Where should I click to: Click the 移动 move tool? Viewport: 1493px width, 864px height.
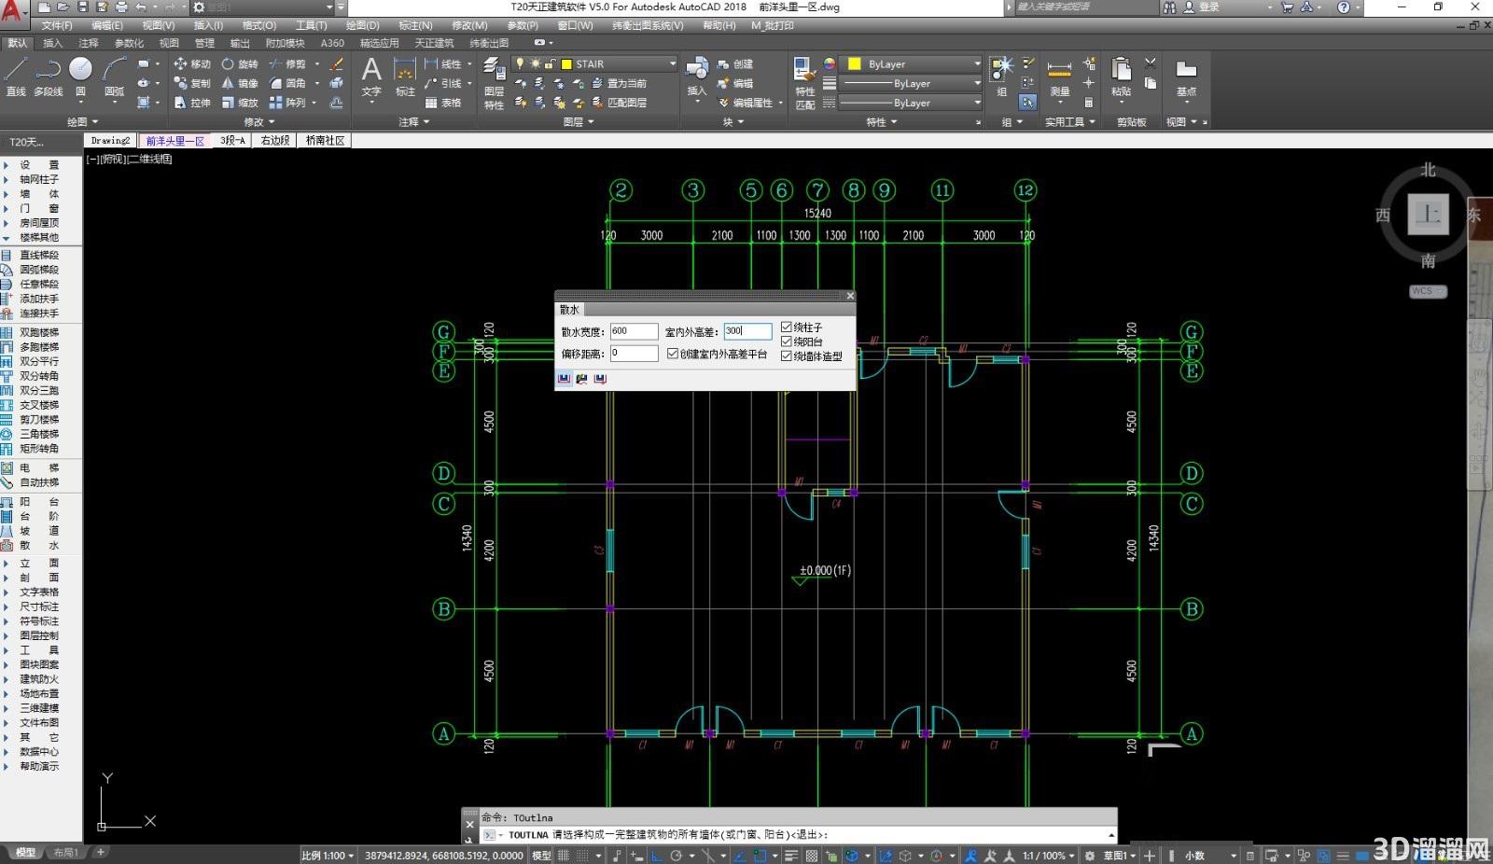pos(192,64)
